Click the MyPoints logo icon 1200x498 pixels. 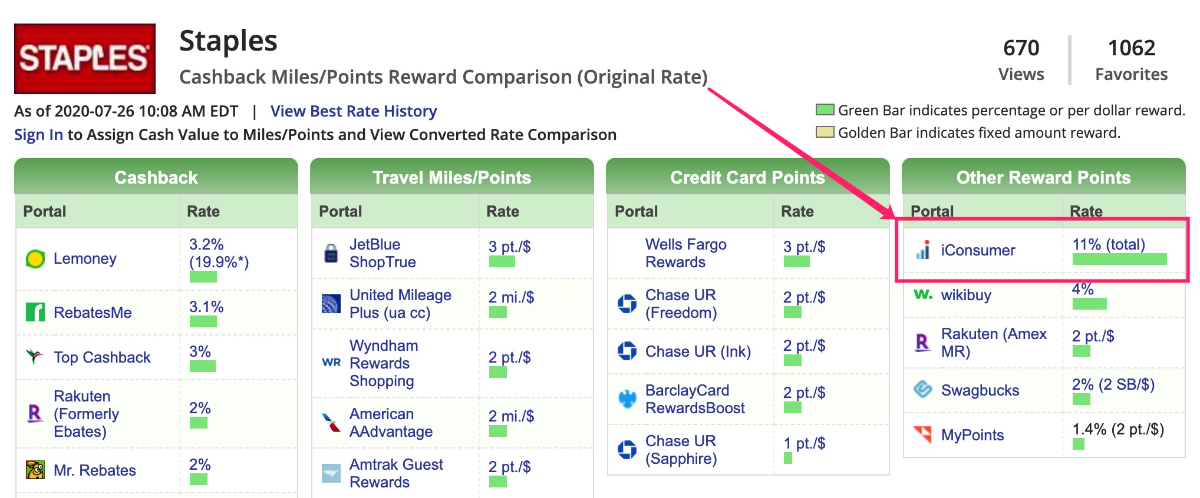[923, 434]
